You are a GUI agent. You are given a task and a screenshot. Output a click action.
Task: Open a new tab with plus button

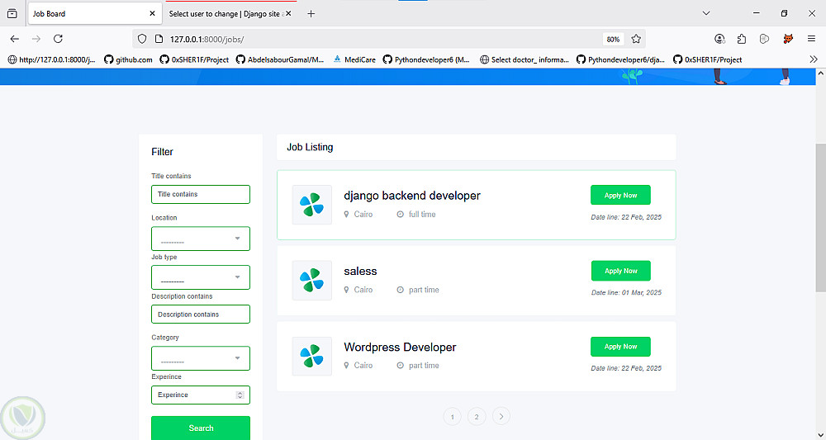coord(311,14)
